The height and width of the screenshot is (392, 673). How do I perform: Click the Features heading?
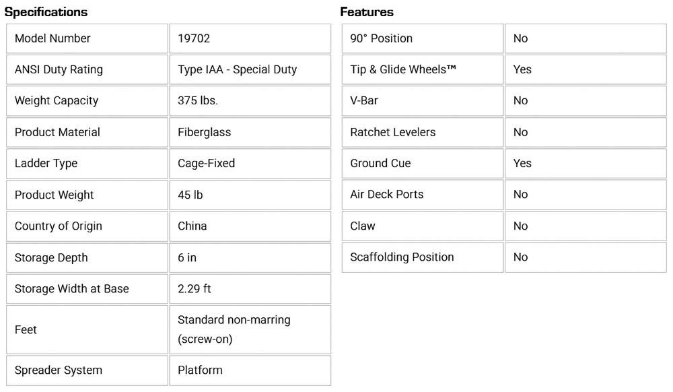coord(367,12)
